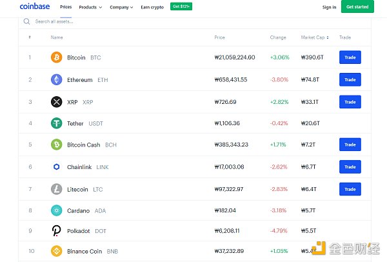This screenshot has height=262, width=387.
Task: Expand the Company dropdown menu
Action: (x=121, y=7)
